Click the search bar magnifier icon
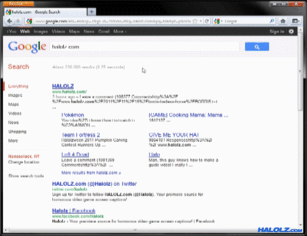 (x=272, y=21)
